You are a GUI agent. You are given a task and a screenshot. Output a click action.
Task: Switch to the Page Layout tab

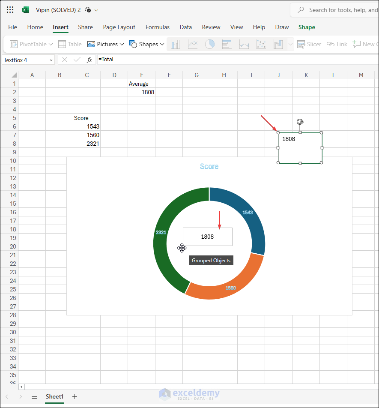coord(119,27)
